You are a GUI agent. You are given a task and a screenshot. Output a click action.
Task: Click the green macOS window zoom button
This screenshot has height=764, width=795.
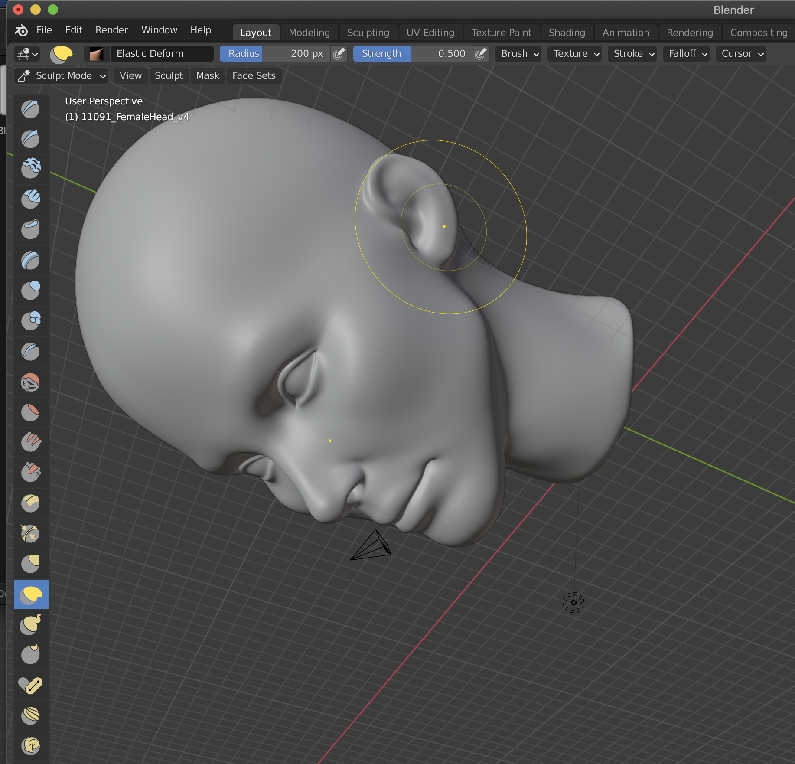coord(52,10)
